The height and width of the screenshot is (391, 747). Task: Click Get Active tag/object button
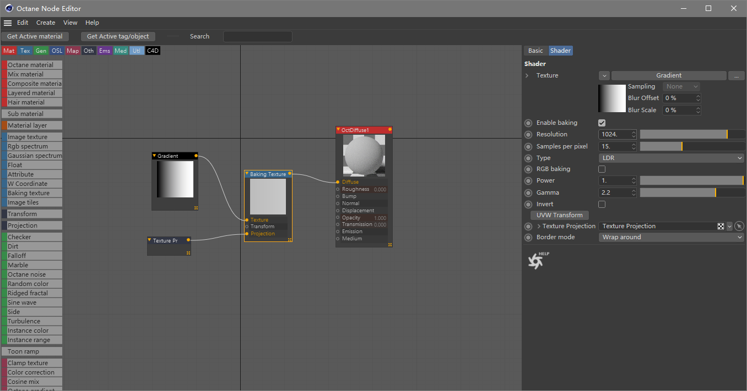coord(118,36)
